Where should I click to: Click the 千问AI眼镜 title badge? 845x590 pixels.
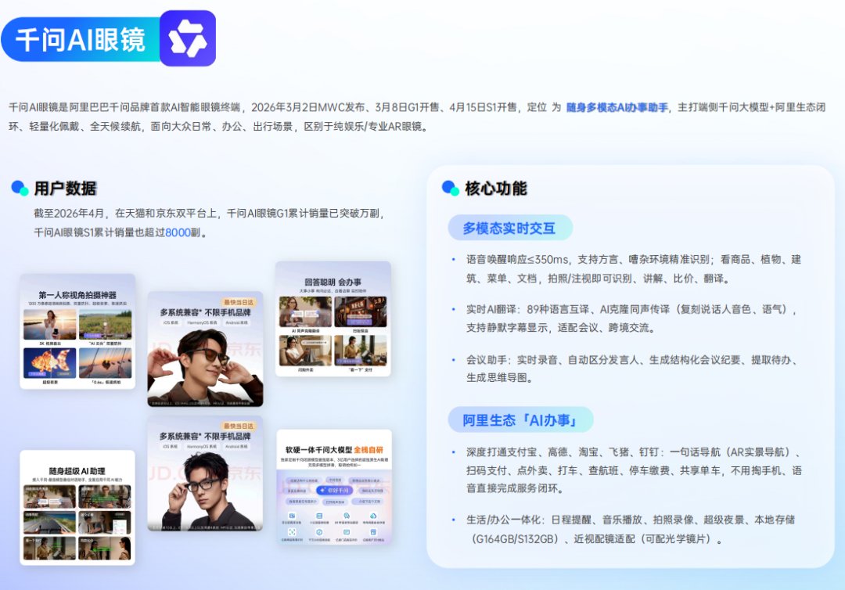pos(81,39)
